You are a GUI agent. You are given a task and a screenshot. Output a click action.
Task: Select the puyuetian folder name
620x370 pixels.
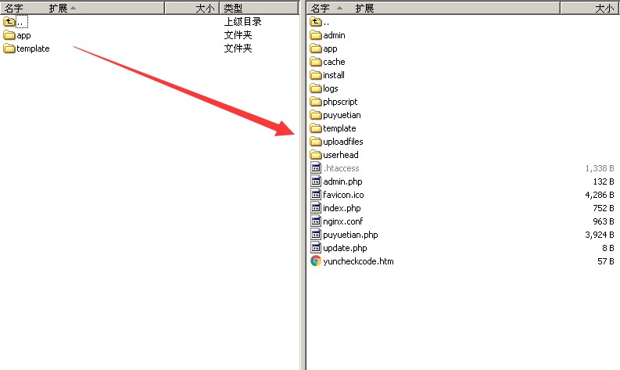[342, 116]
